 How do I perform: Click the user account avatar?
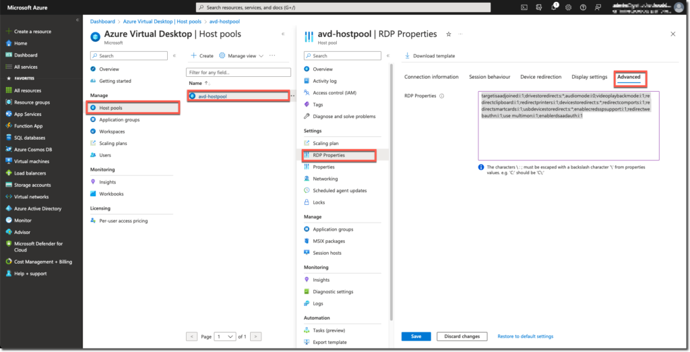(x=679, y=7)
